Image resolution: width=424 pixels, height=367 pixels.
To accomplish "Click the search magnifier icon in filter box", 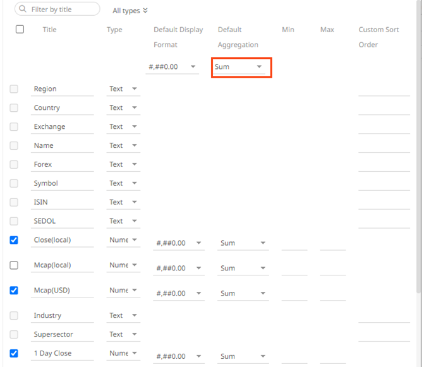I will (x=23, y=9).
